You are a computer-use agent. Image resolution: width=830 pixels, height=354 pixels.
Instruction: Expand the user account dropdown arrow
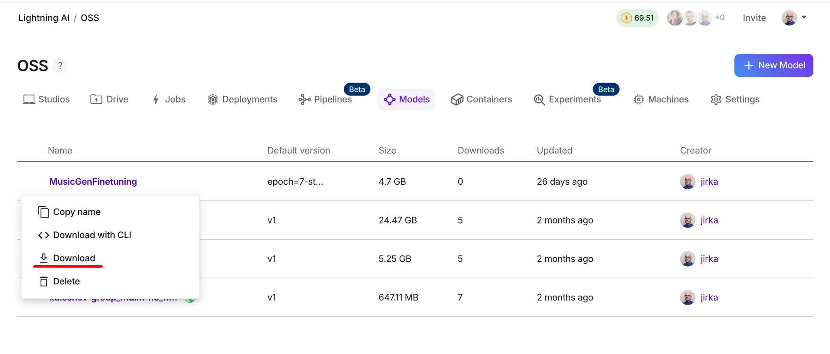click(804, 17)
